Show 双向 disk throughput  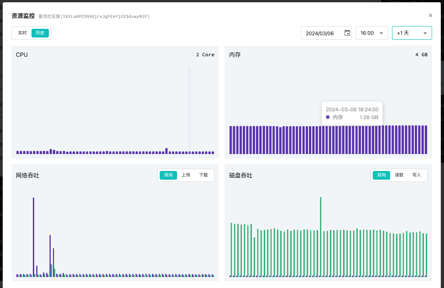click(381, 175)
